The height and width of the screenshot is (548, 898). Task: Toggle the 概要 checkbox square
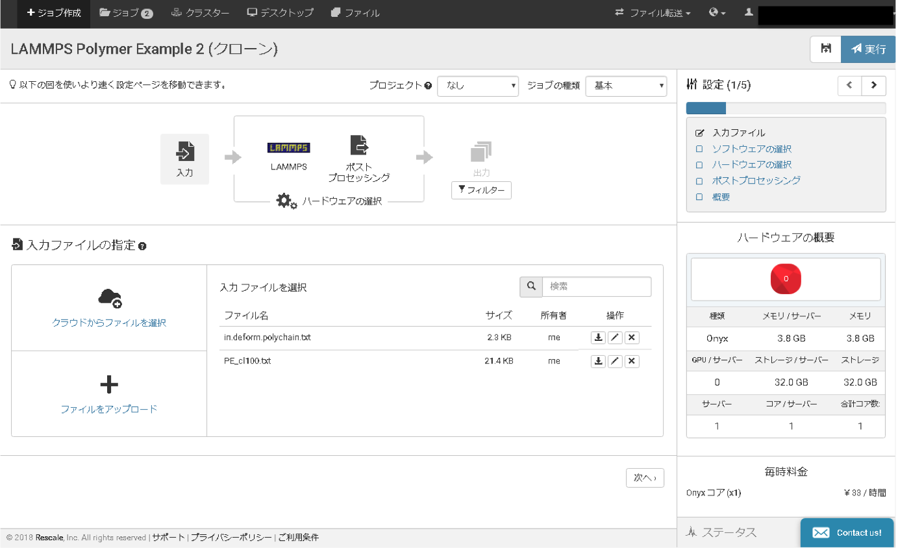tap(699, 197)
